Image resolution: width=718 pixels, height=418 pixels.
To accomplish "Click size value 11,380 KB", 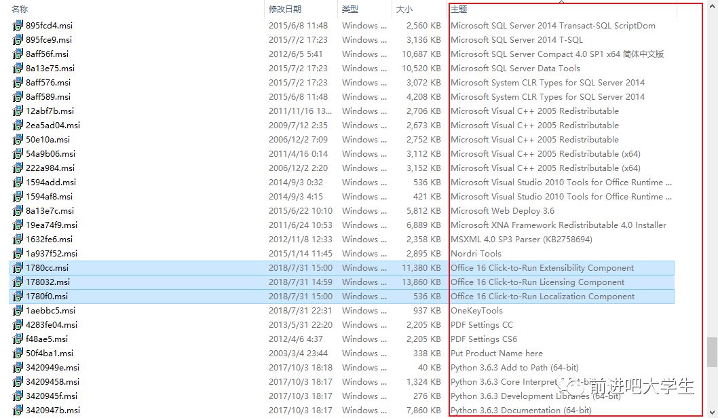I will [421, 268].
